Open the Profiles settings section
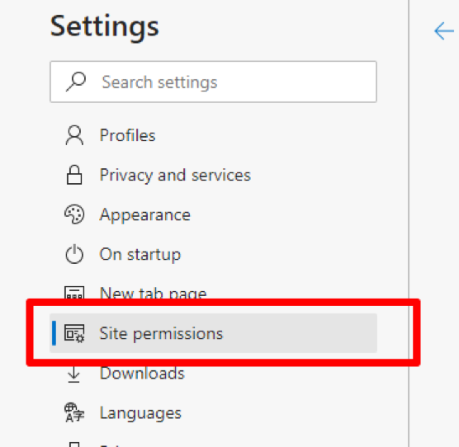459x447 pixels. [x=213, y=135]
